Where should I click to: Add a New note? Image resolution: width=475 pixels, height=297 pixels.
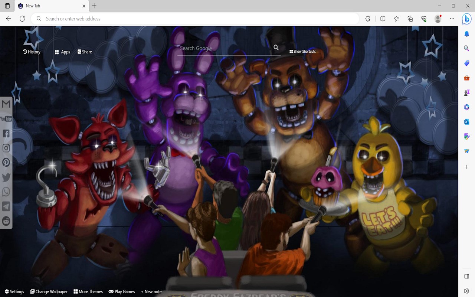point(151,292)
